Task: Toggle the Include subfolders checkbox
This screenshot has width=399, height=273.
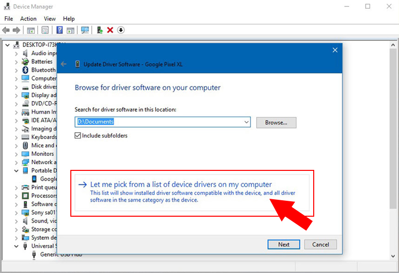Action: pyautogui.click(x=78, y=136)
